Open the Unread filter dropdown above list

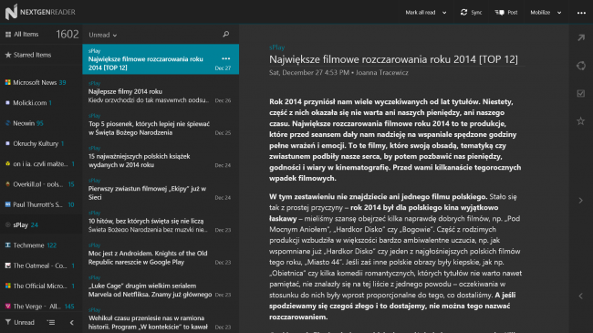click(x=103, y=35)
